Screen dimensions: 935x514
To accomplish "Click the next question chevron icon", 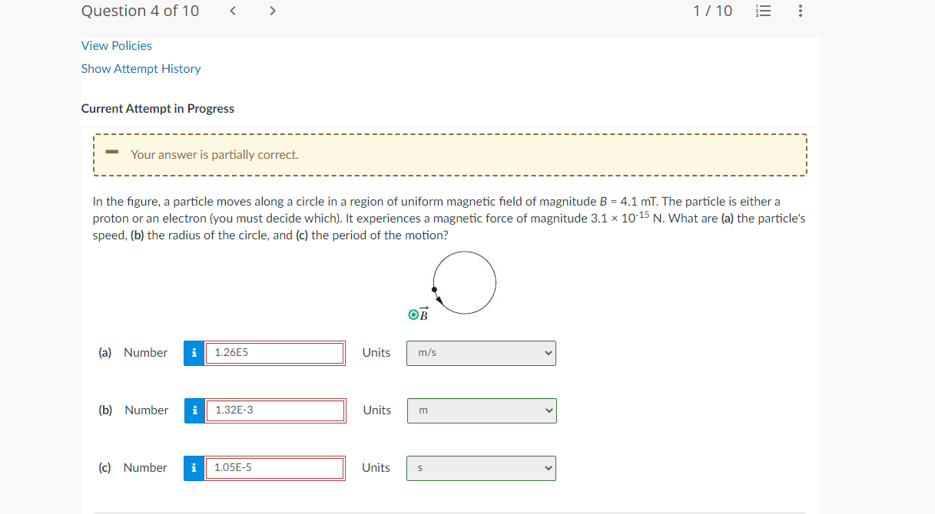I will [272, 11].
